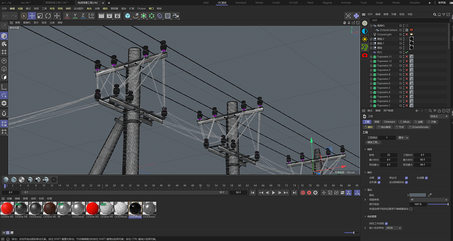Activate the Rotate tool
The image size is (453, 241).
48,16
